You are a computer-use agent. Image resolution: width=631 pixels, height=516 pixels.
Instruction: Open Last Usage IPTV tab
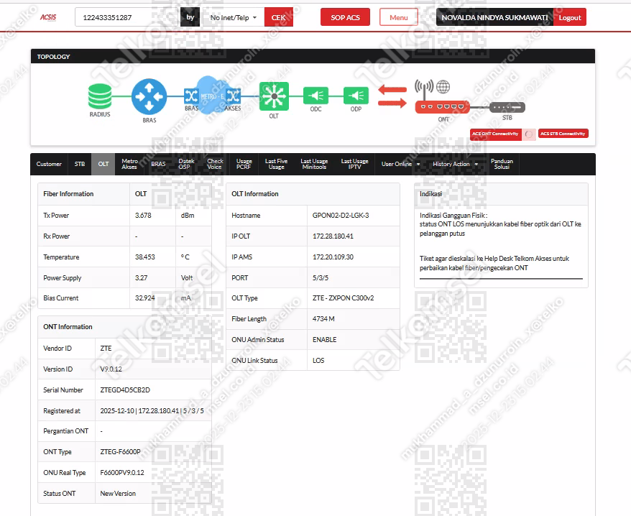pos(354,165)
